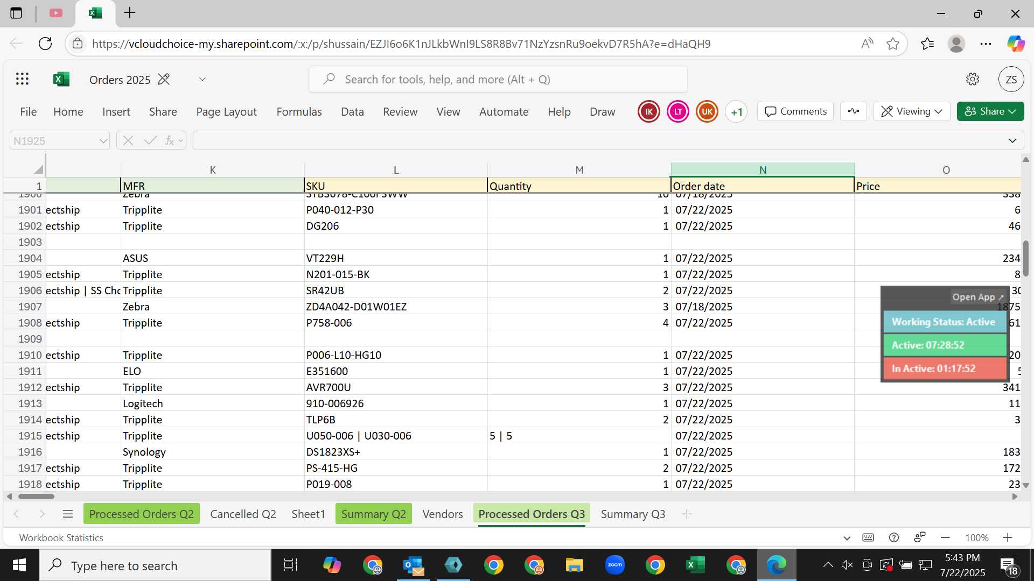Screen dimensions: 1034x581
Task: Click the vertical scrollbar thumb
Action: pyautogui.click(x=1025, y=258)
